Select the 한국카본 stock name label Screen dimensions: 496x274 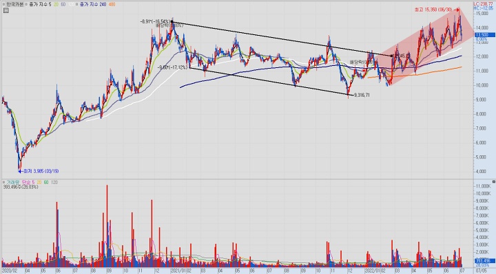[x=14, y=4]
